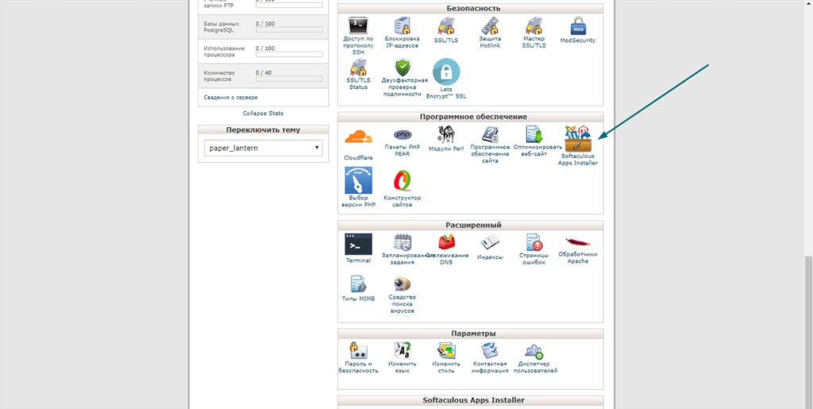
Task: Open Lets Encrypt SSL icon
Action: pyautogui.click(x=446, y=71)
